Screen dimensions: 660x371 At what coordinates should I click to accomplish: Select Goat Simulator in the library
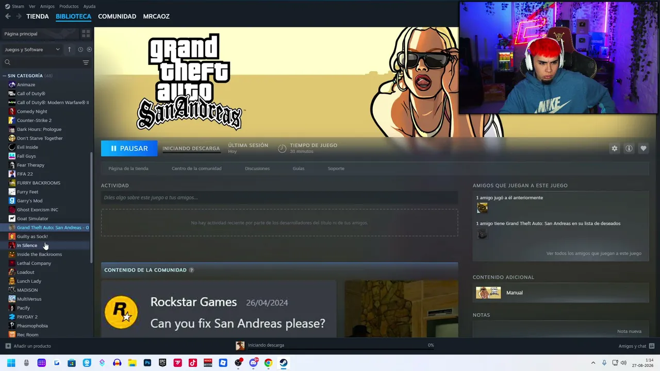click(x=32, y=218)
